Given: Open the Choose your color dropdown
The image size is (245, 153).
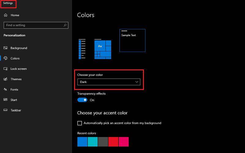Looking at the screenshot, I should (x=109, y=82).
